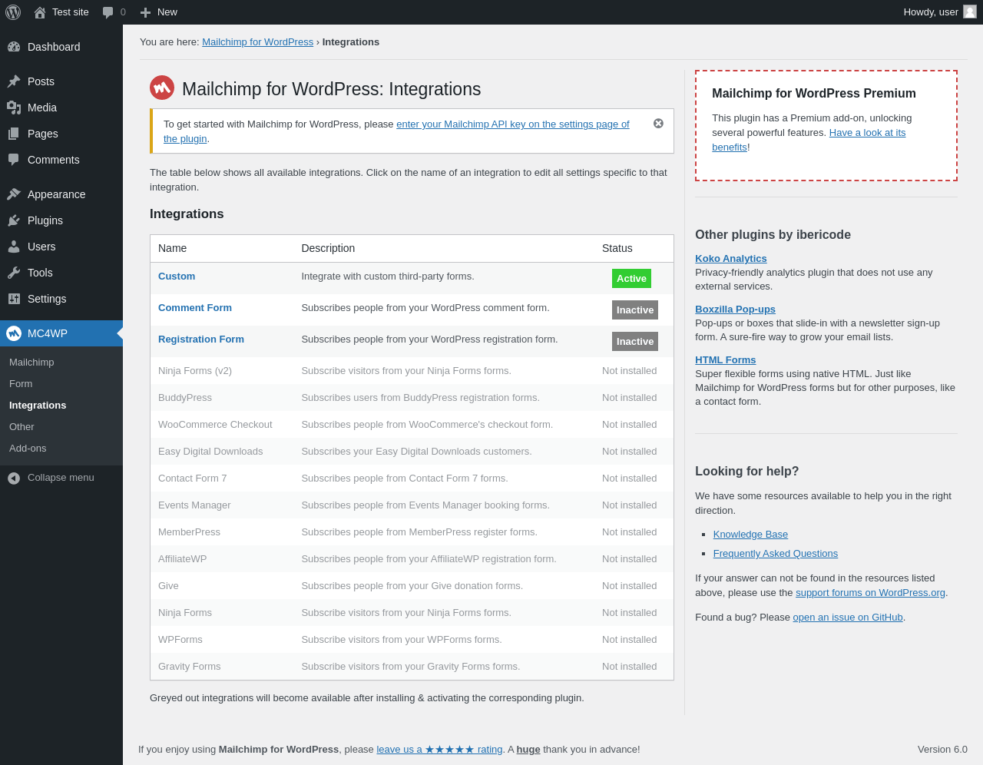
Task: Open the Comment Form integration
Action: [195, 308]
